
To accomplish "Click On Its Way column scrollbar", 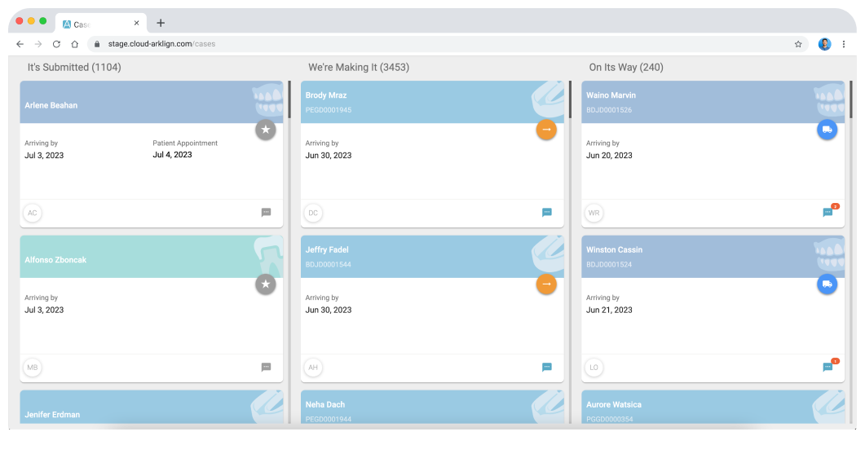I will pyautogui.click(x=850, y=99).
